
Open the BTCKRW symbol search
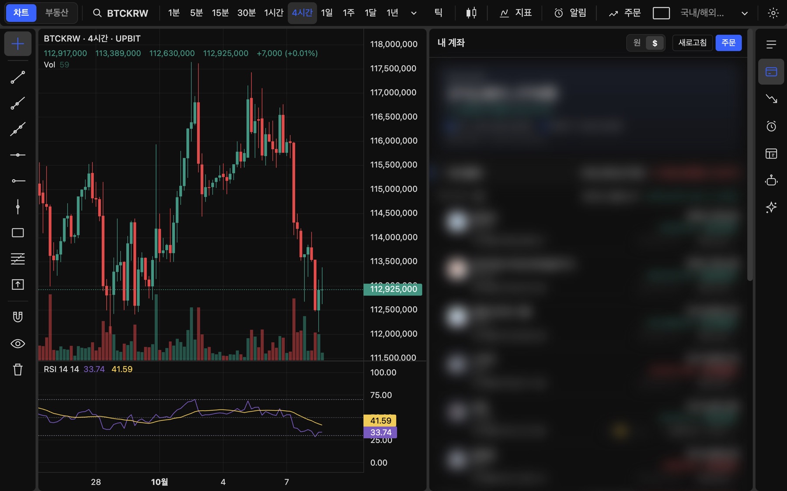click(121, 13)
